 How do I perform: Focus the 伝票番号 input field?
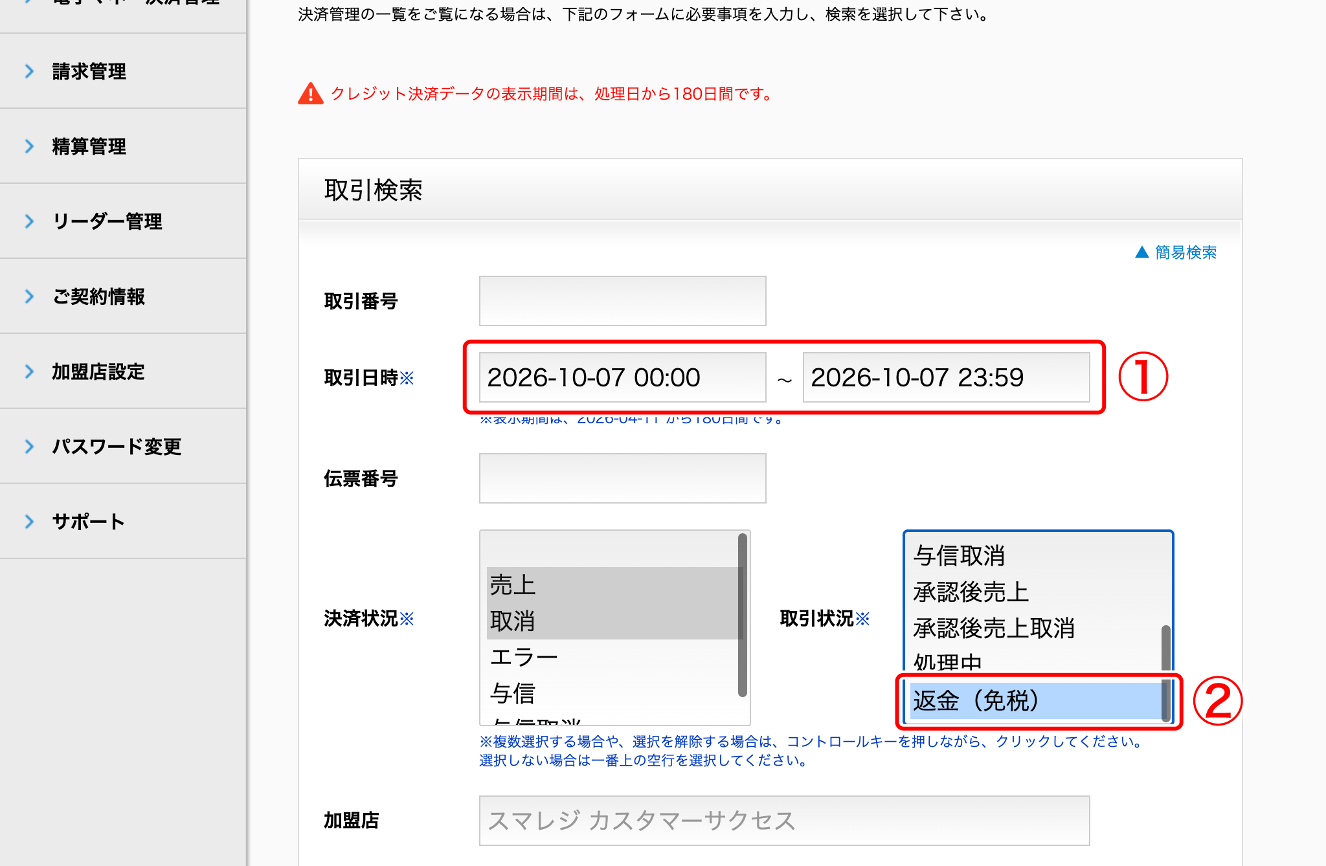(623, 478)
